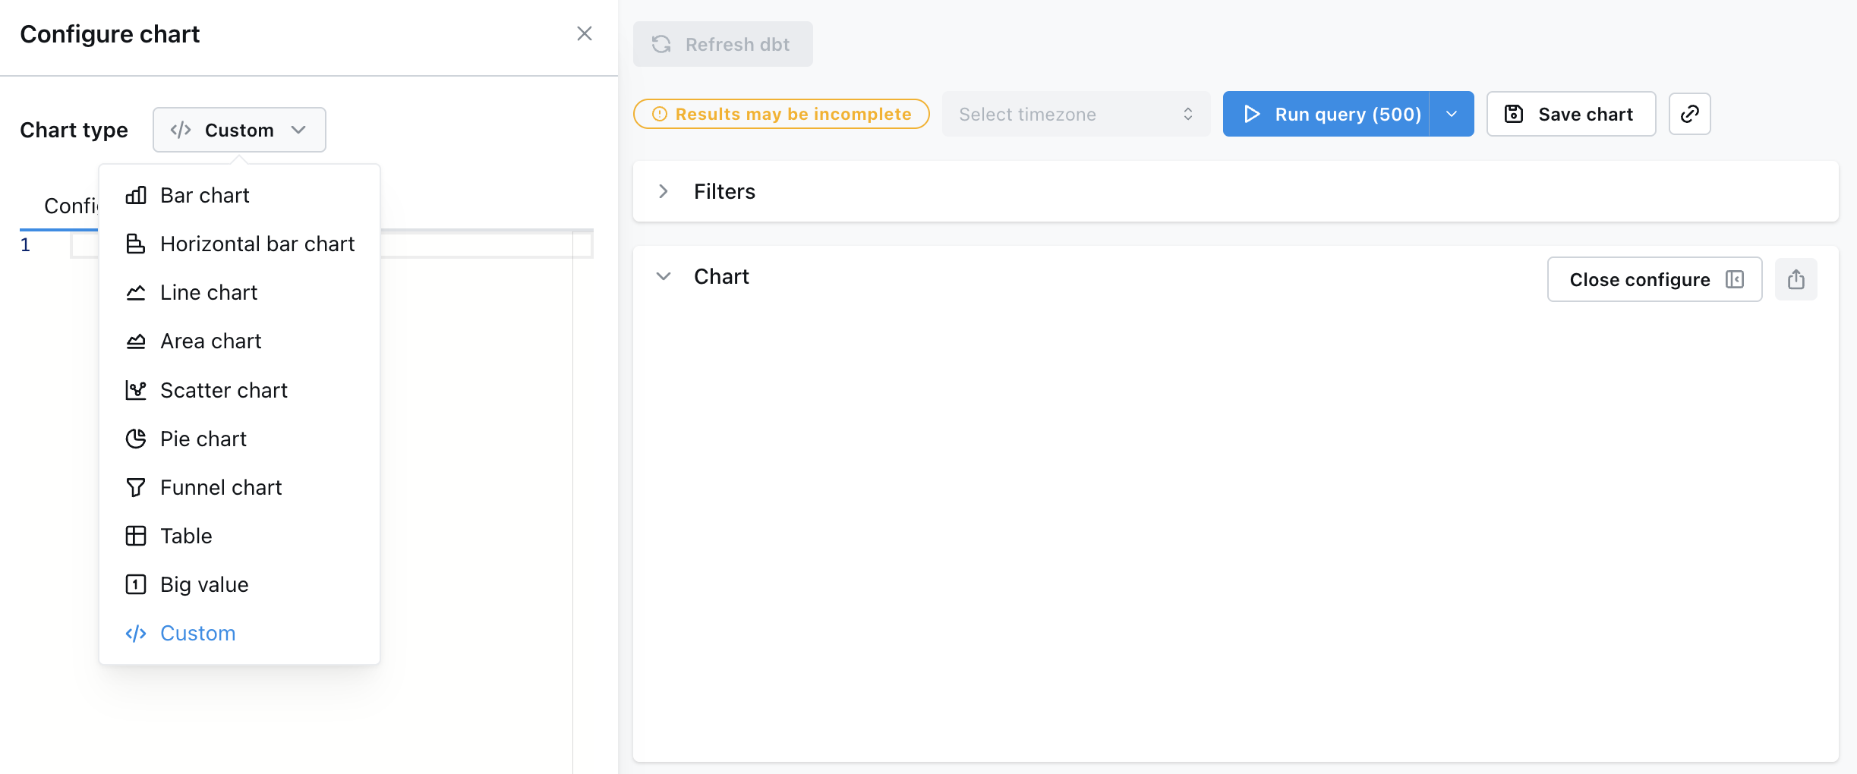Click the code brackets icon in Chart type selector
Image resolution: width=1857 pixels, height=774 pixels.
point(181,130)
